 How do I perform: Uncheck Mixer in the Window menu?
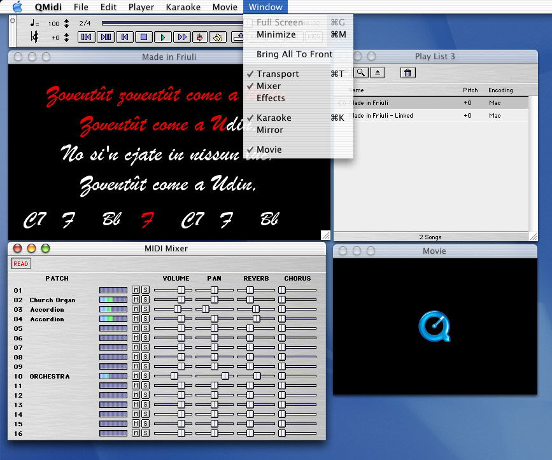[298, 86]
